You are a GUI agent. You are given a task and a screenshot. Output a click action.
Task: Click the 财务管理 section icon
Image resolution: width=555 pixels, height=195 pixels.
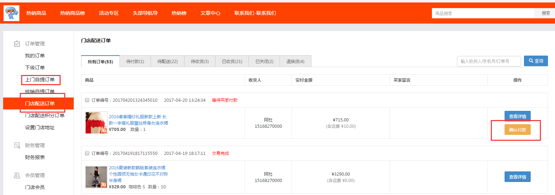[17, 145]
